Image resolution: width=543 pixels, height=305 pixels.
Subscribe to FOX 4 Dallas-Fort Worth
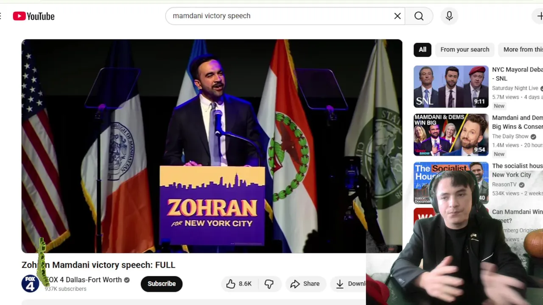(x=162, y=284)
